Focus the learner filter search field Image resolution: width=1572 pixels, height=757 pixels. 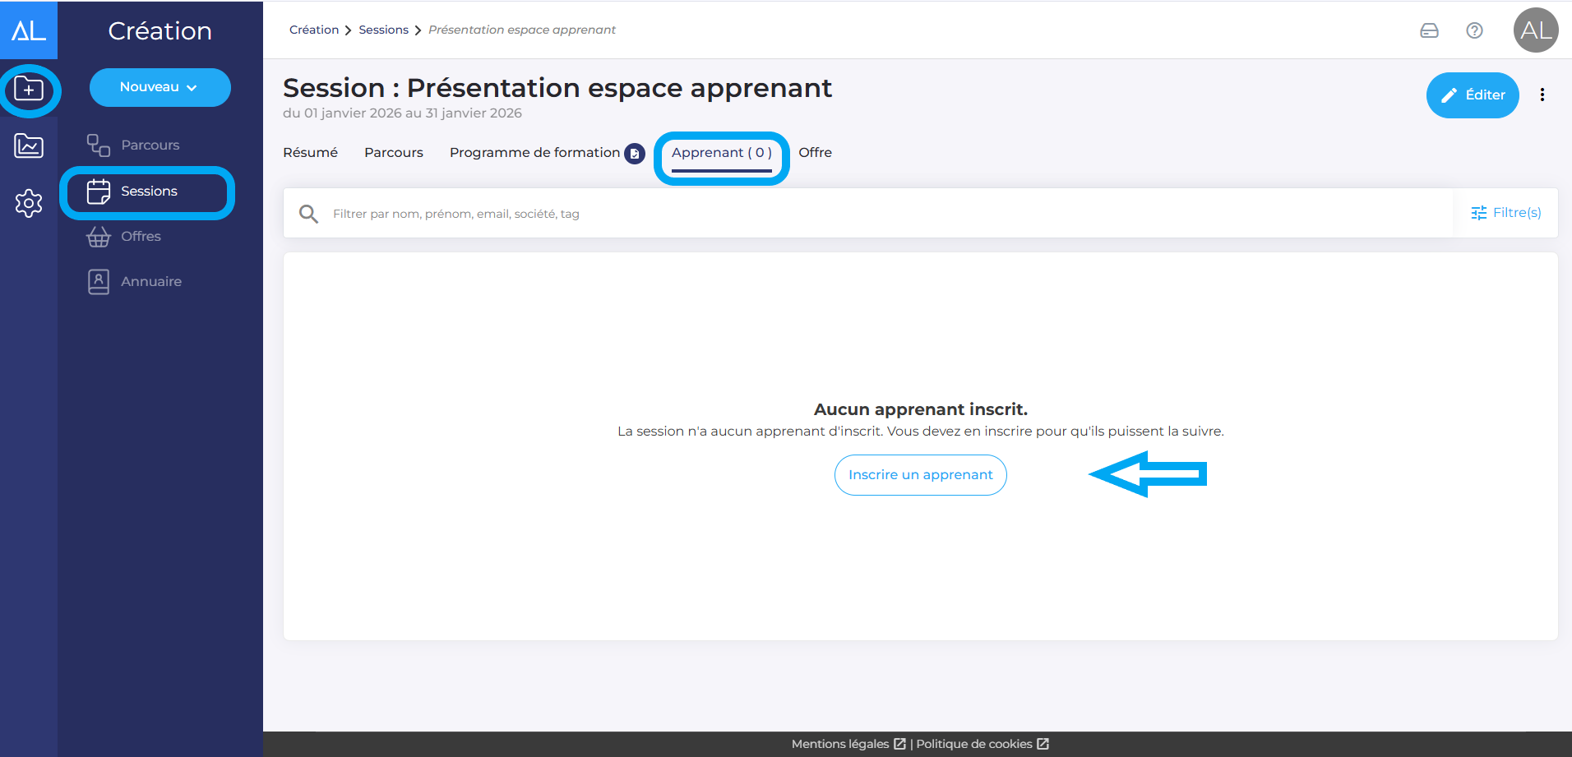tap(888, 214)
